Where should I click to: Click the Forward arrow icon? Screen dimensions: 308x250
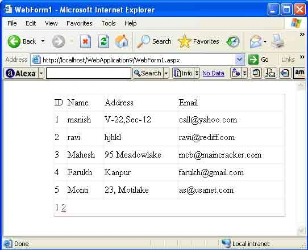click(x=59, y=41)
